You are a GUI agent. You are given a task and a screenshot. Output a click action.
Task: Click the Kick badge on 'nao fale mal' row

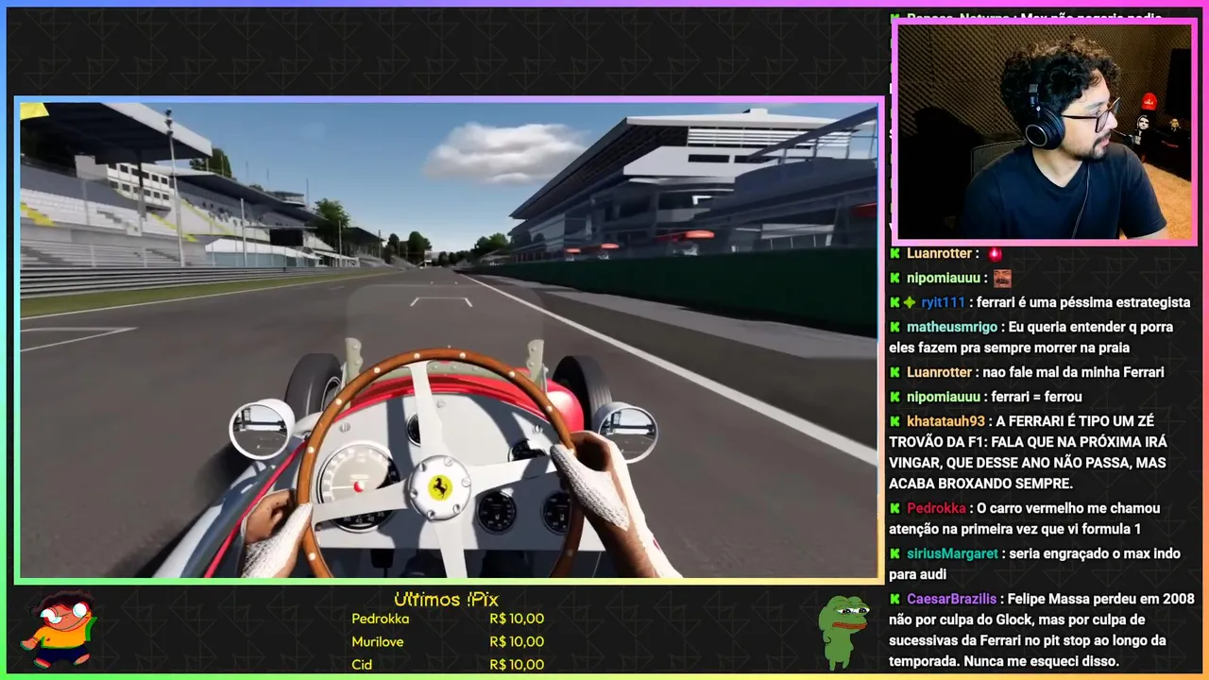pos(894,372)
